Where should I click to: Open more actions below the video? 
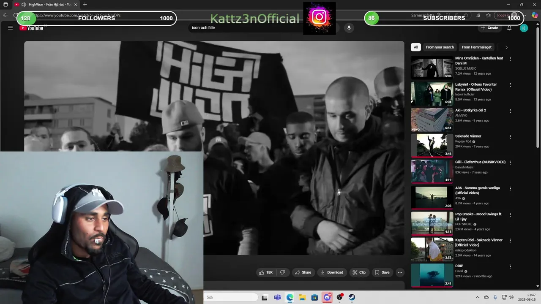tap(400, 272)
